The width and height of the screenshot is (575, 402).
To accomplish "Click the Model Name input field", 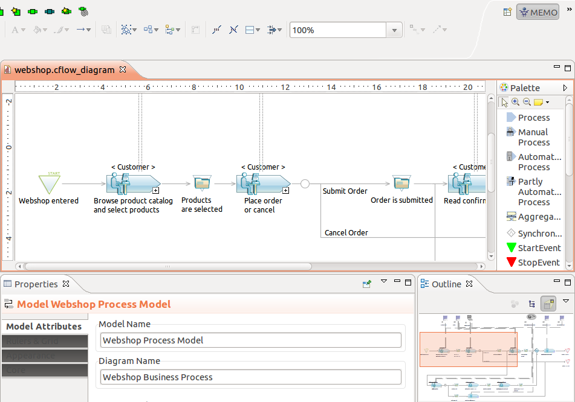I will (x=251, y=340).
